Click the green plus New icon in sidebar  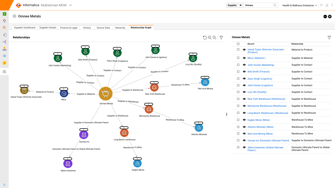pyautogui.click(x=4, y=14)
